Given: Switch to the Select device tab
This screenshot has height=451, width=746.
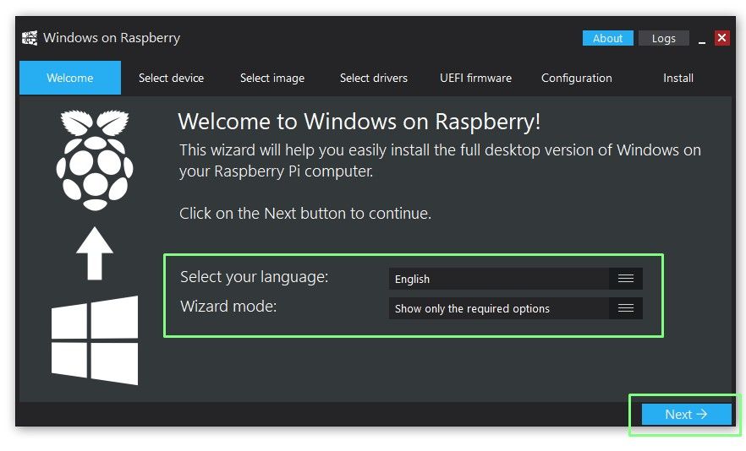Looking at the screenshot, I should click(x=171, y=78).
